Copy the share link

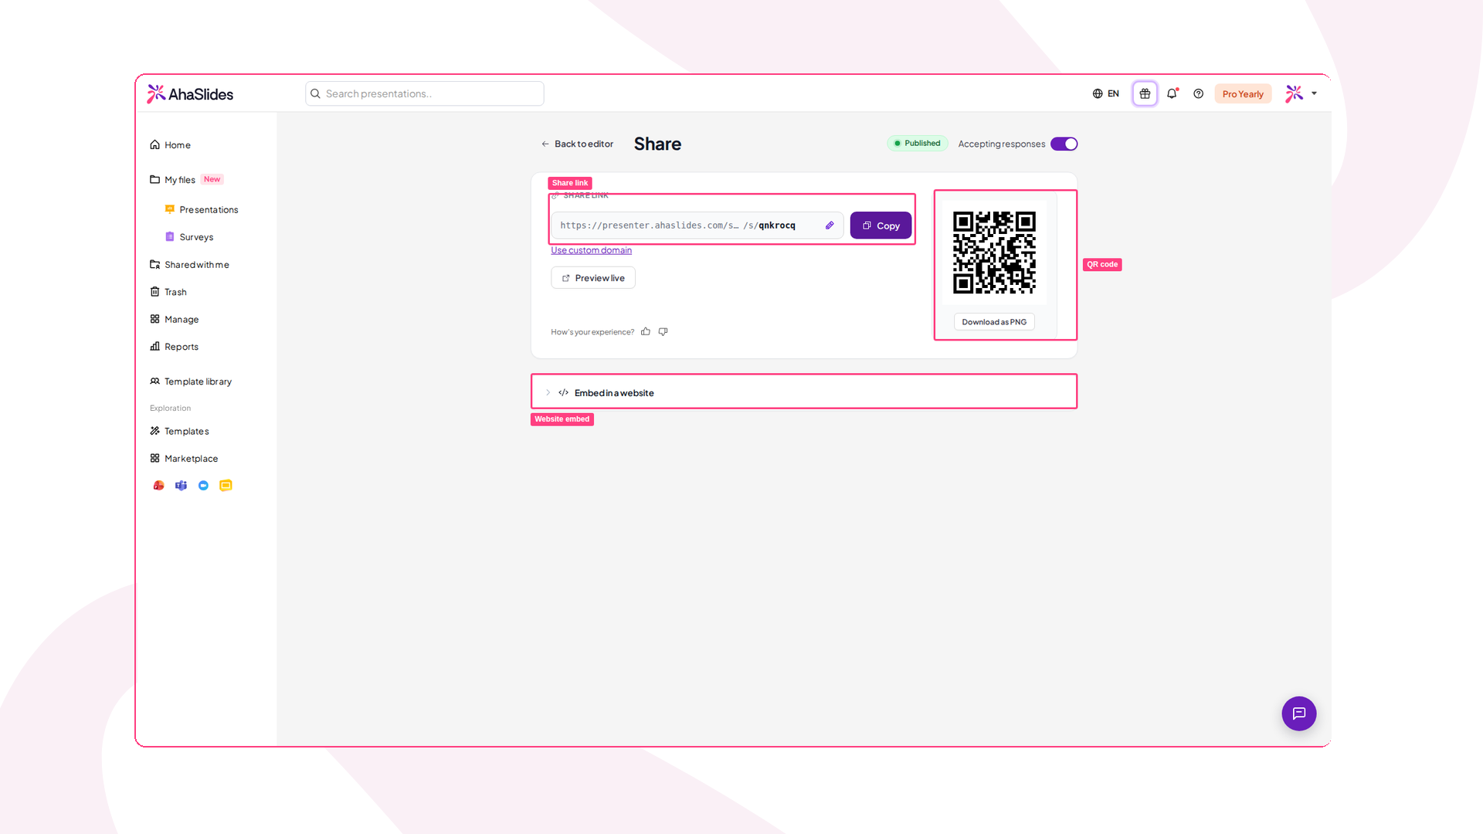point(881,225)
